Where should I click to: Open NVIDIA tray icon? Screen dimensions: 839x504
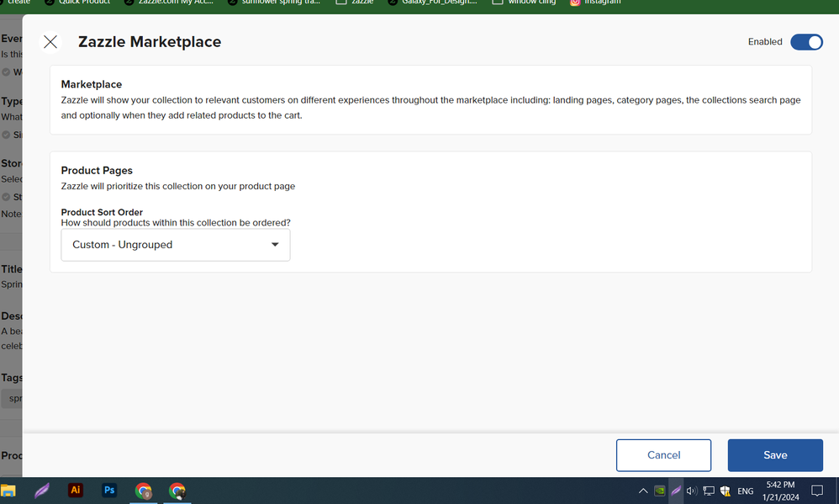tap(660, 491)
